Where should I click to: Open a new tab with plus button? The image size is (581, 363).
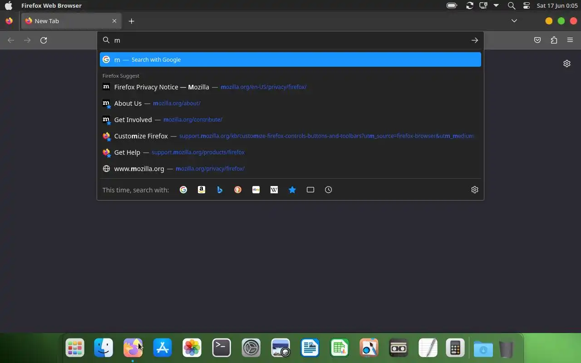coord(131,21)
